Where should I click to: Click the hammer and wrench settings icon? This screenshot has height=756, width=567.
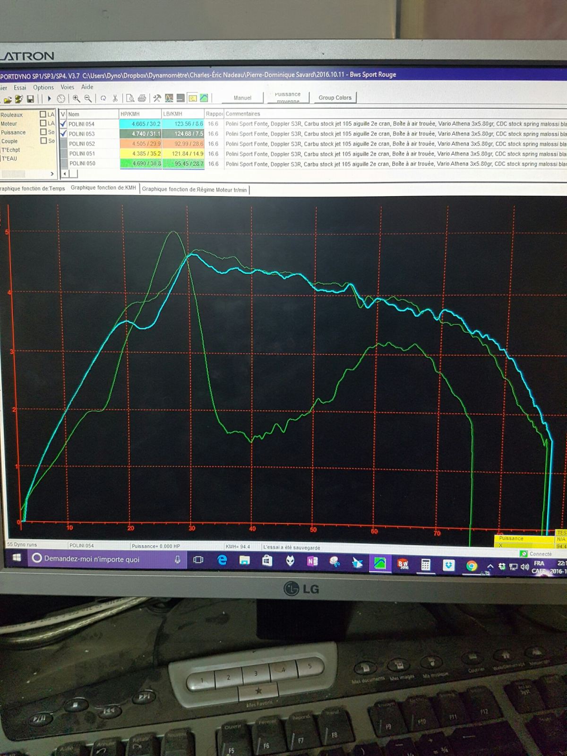pyautogui.click(x=157, y=98)
